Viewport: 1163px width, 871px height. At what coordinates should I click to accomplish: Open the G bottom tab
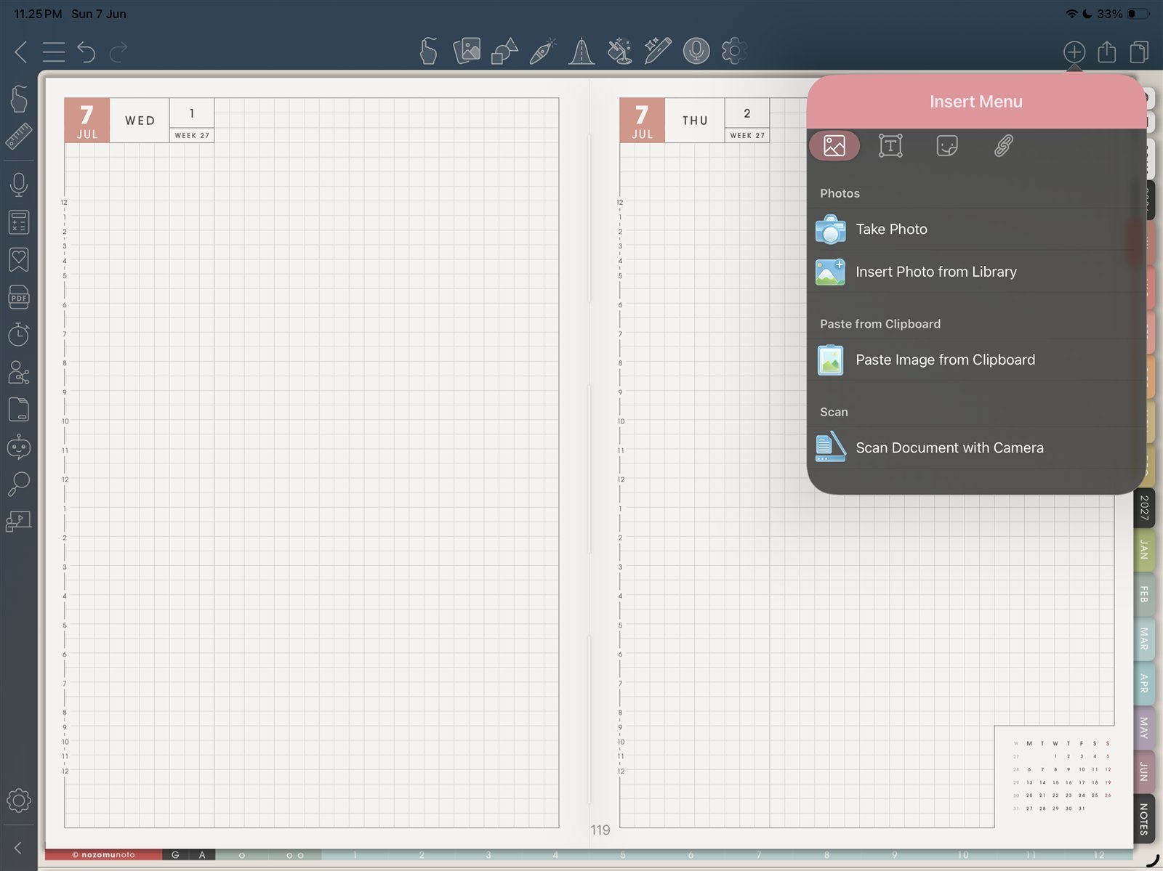click(x=175, y=855)
